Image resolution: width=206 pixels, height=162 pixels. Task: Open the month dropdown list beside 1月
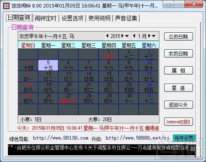click(x=154, y=36)
